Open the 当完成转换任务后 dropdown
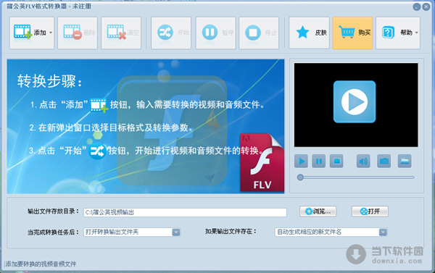The image size is (435, 273). (x=132, y=232)
